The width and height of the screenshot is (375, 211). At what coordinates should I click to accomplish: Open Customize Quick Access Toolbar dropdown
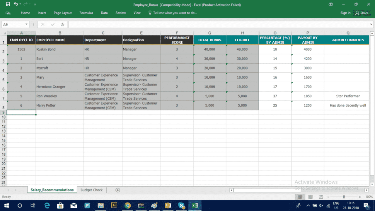pos(35,5)
